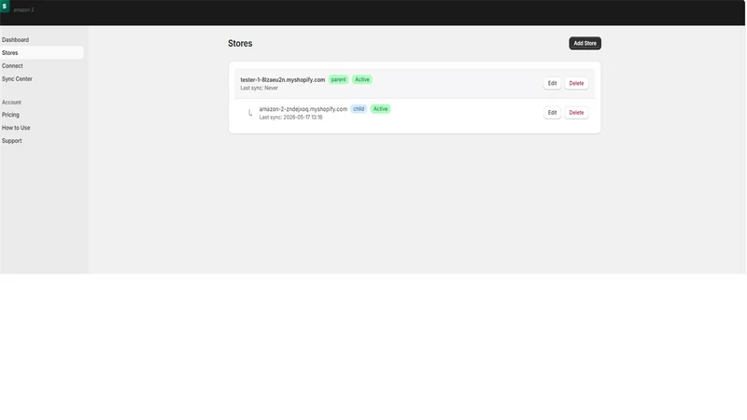
Task: Click the 'amazon 2' store name in top bar
Action: tap(23, 10)
